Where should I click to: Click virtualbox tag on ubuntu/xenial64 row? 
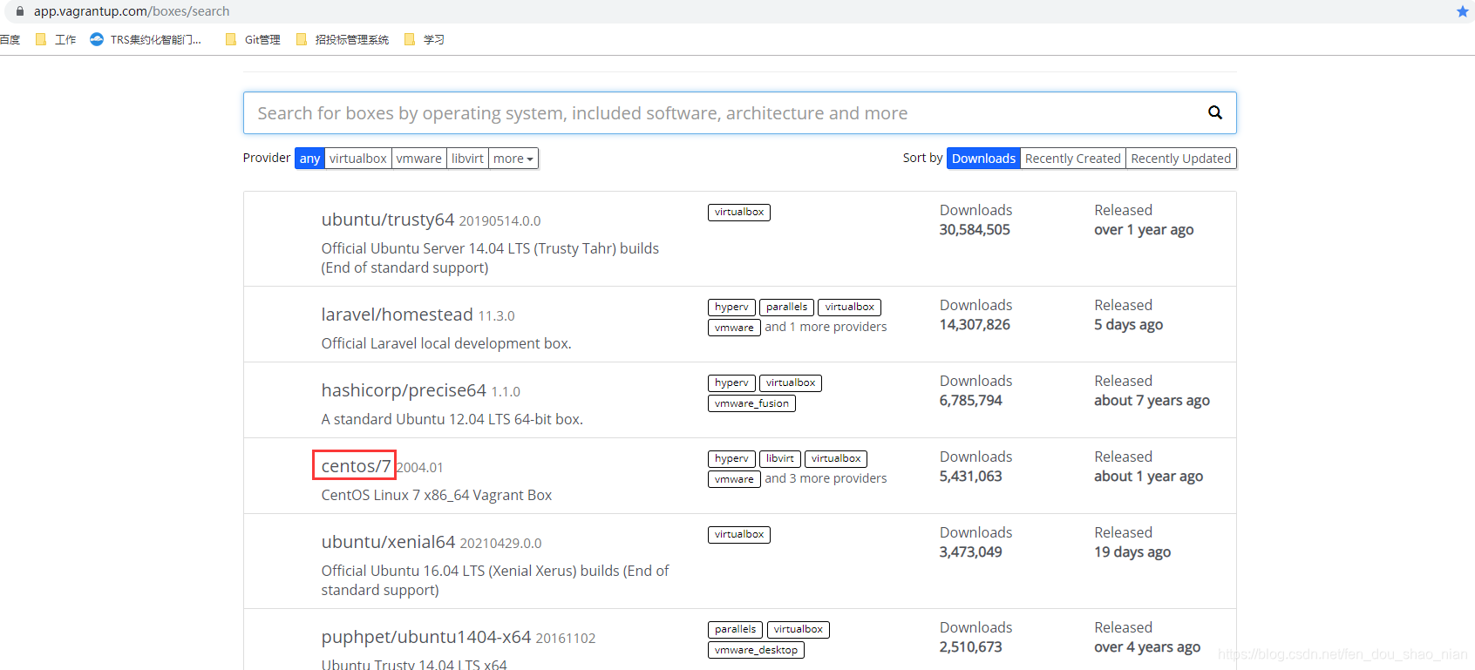(x=738, y=534)
